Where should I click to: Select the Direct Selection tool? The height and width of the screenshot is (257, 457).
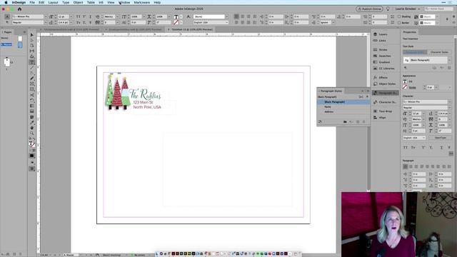32,40
